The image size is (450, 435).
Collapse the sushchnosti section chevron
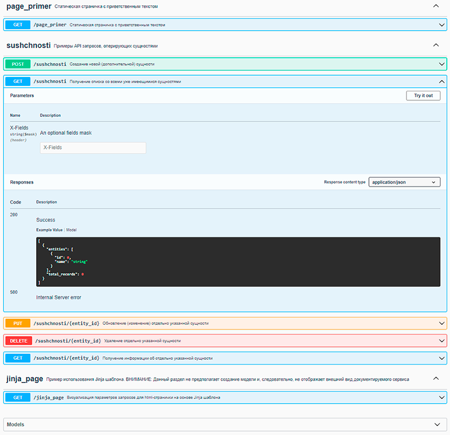point(436,46)
